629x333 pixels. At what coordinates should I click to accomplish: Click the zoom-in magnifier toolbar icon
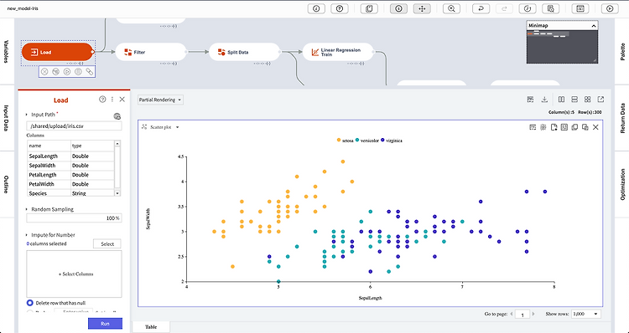pos(451,8)
